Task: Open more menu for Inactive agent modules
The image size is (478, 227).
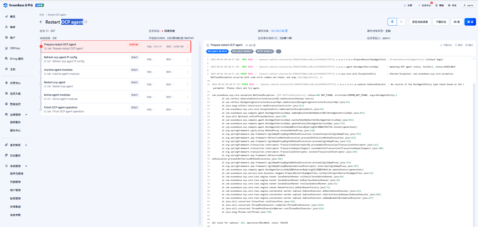Action: click(187, 72)
